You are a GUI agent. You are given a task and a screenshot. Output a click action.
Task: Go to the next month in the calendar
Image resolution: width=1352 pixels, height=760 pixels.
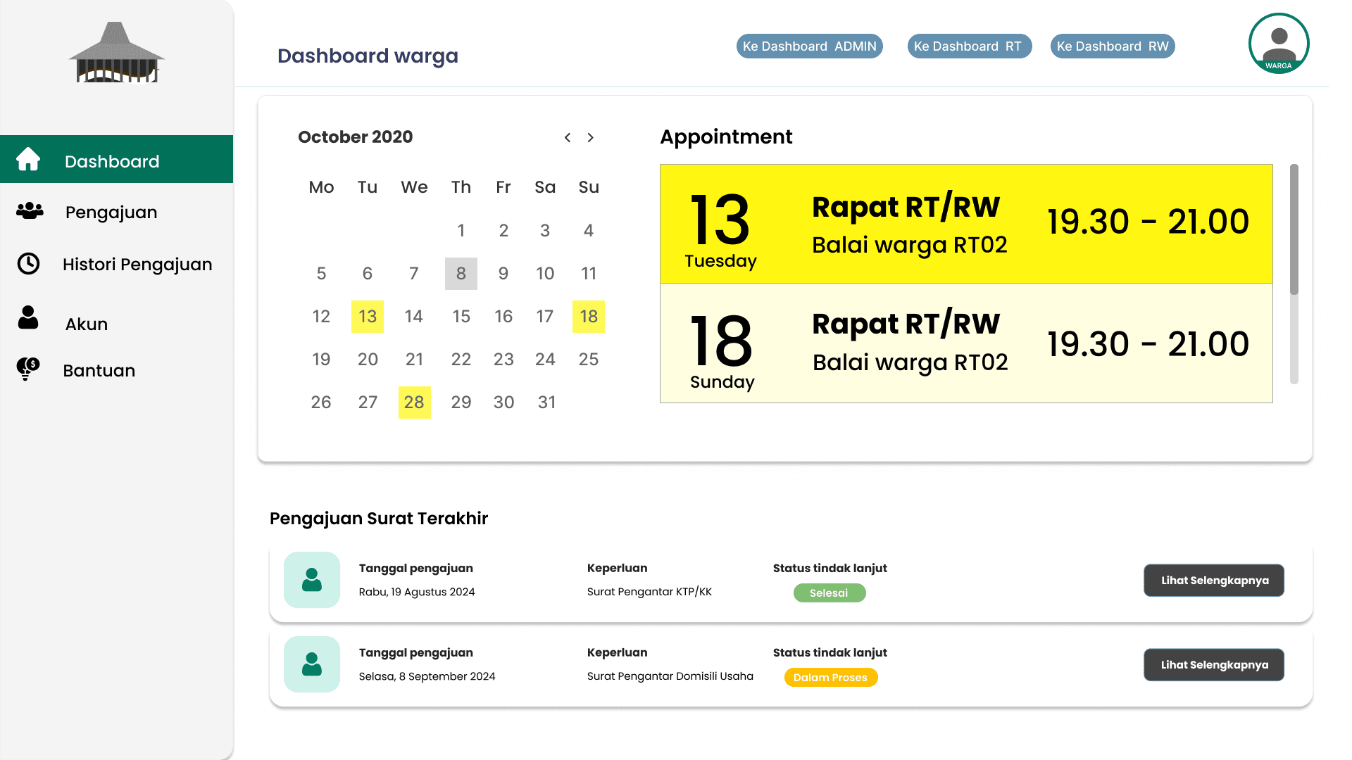click(591, 138)
